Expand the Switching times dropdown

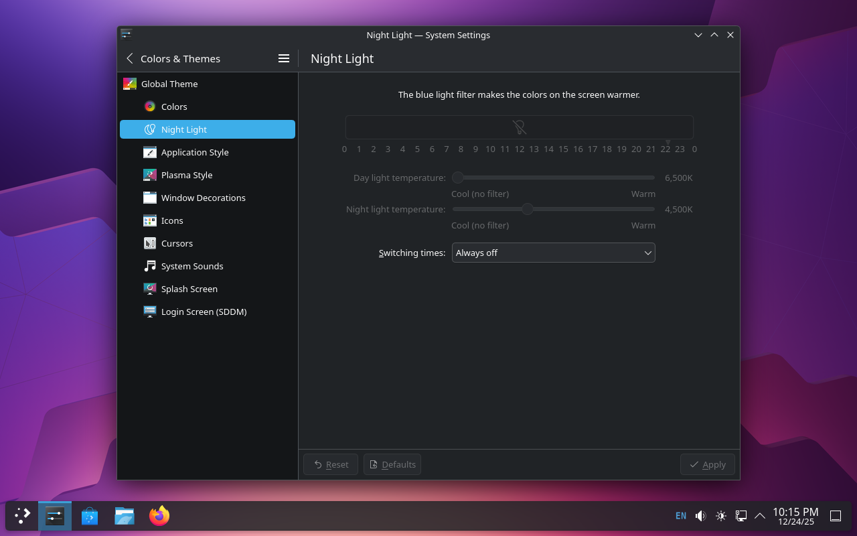pos(553,253)
